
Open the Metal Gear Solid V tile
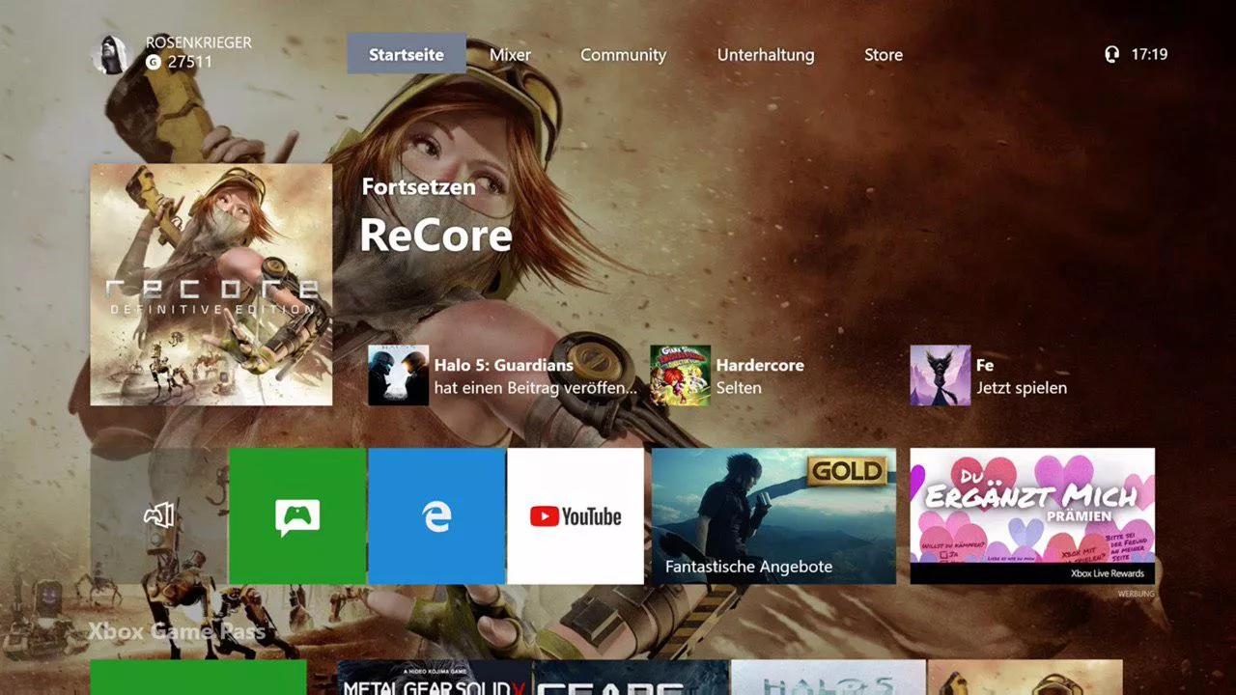(x=435, y=678)
